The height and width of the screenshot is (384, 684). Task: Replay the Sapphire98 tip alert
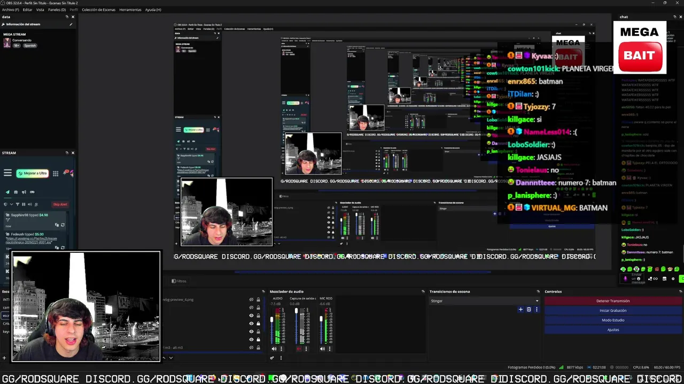[63, 225]
